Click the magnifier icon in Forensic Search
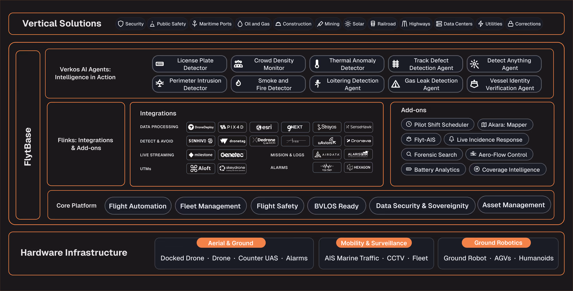 click(409, 154)
